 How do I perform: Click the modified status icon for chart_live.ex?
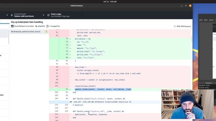[x=46, y=32]
